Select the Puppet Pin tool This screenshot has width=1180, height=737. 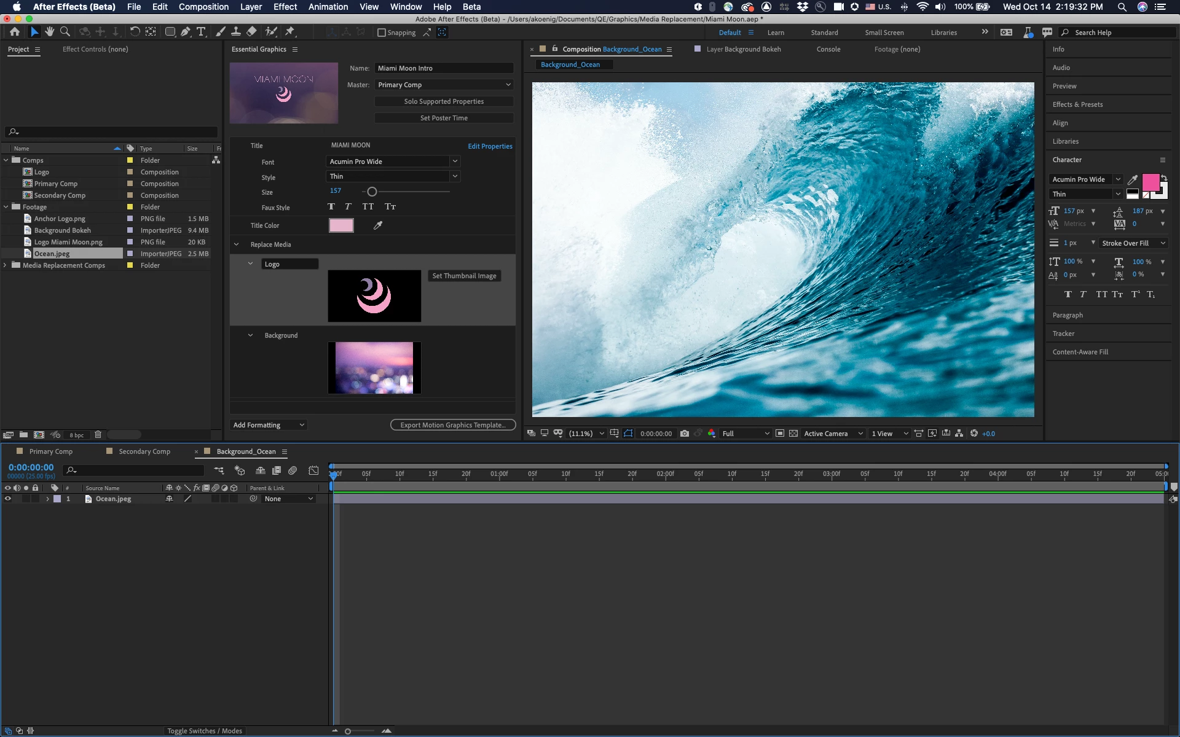click(290, 32)
